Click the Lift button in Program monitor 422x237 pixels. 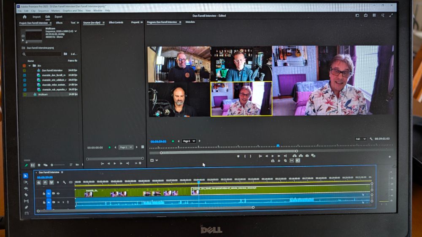(x=295, y=156)
